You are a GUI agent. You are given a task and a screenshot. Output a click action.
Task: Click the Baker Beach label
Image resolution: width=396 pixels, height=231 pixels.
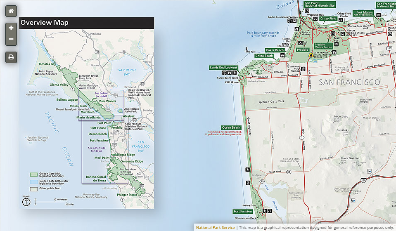275,50
